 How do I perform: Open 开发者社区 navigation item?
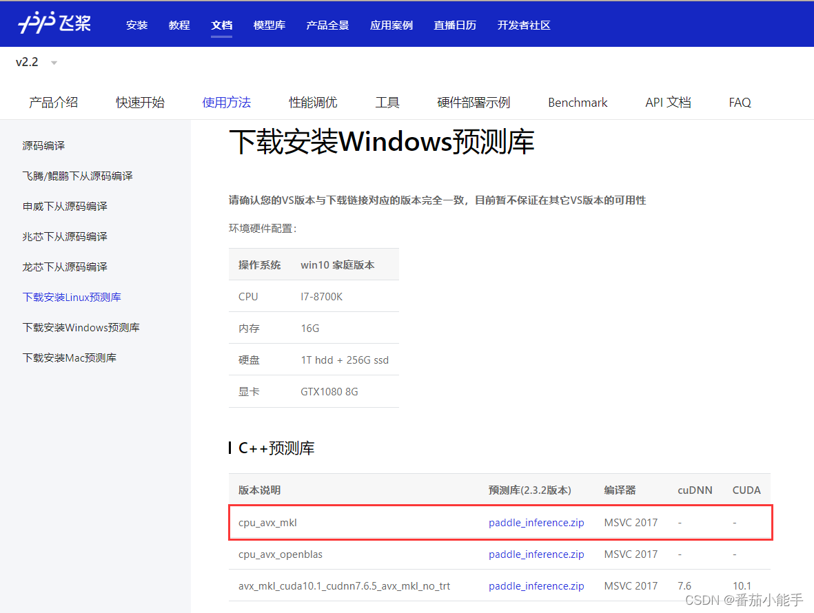point(524,25)
